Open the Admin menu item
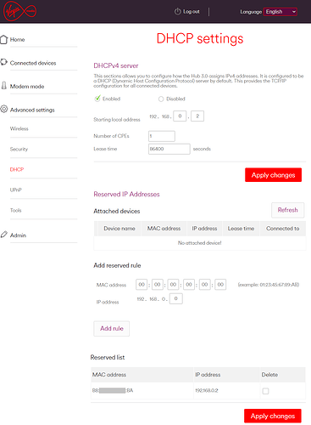Viewport: 311px width, 425px height. coord(18,235)
